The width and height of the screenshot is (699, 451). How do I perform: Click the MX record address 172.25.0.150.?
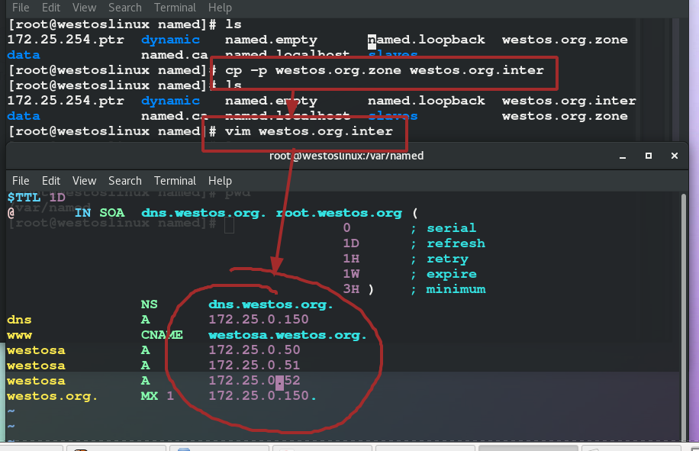click(262, 396)
